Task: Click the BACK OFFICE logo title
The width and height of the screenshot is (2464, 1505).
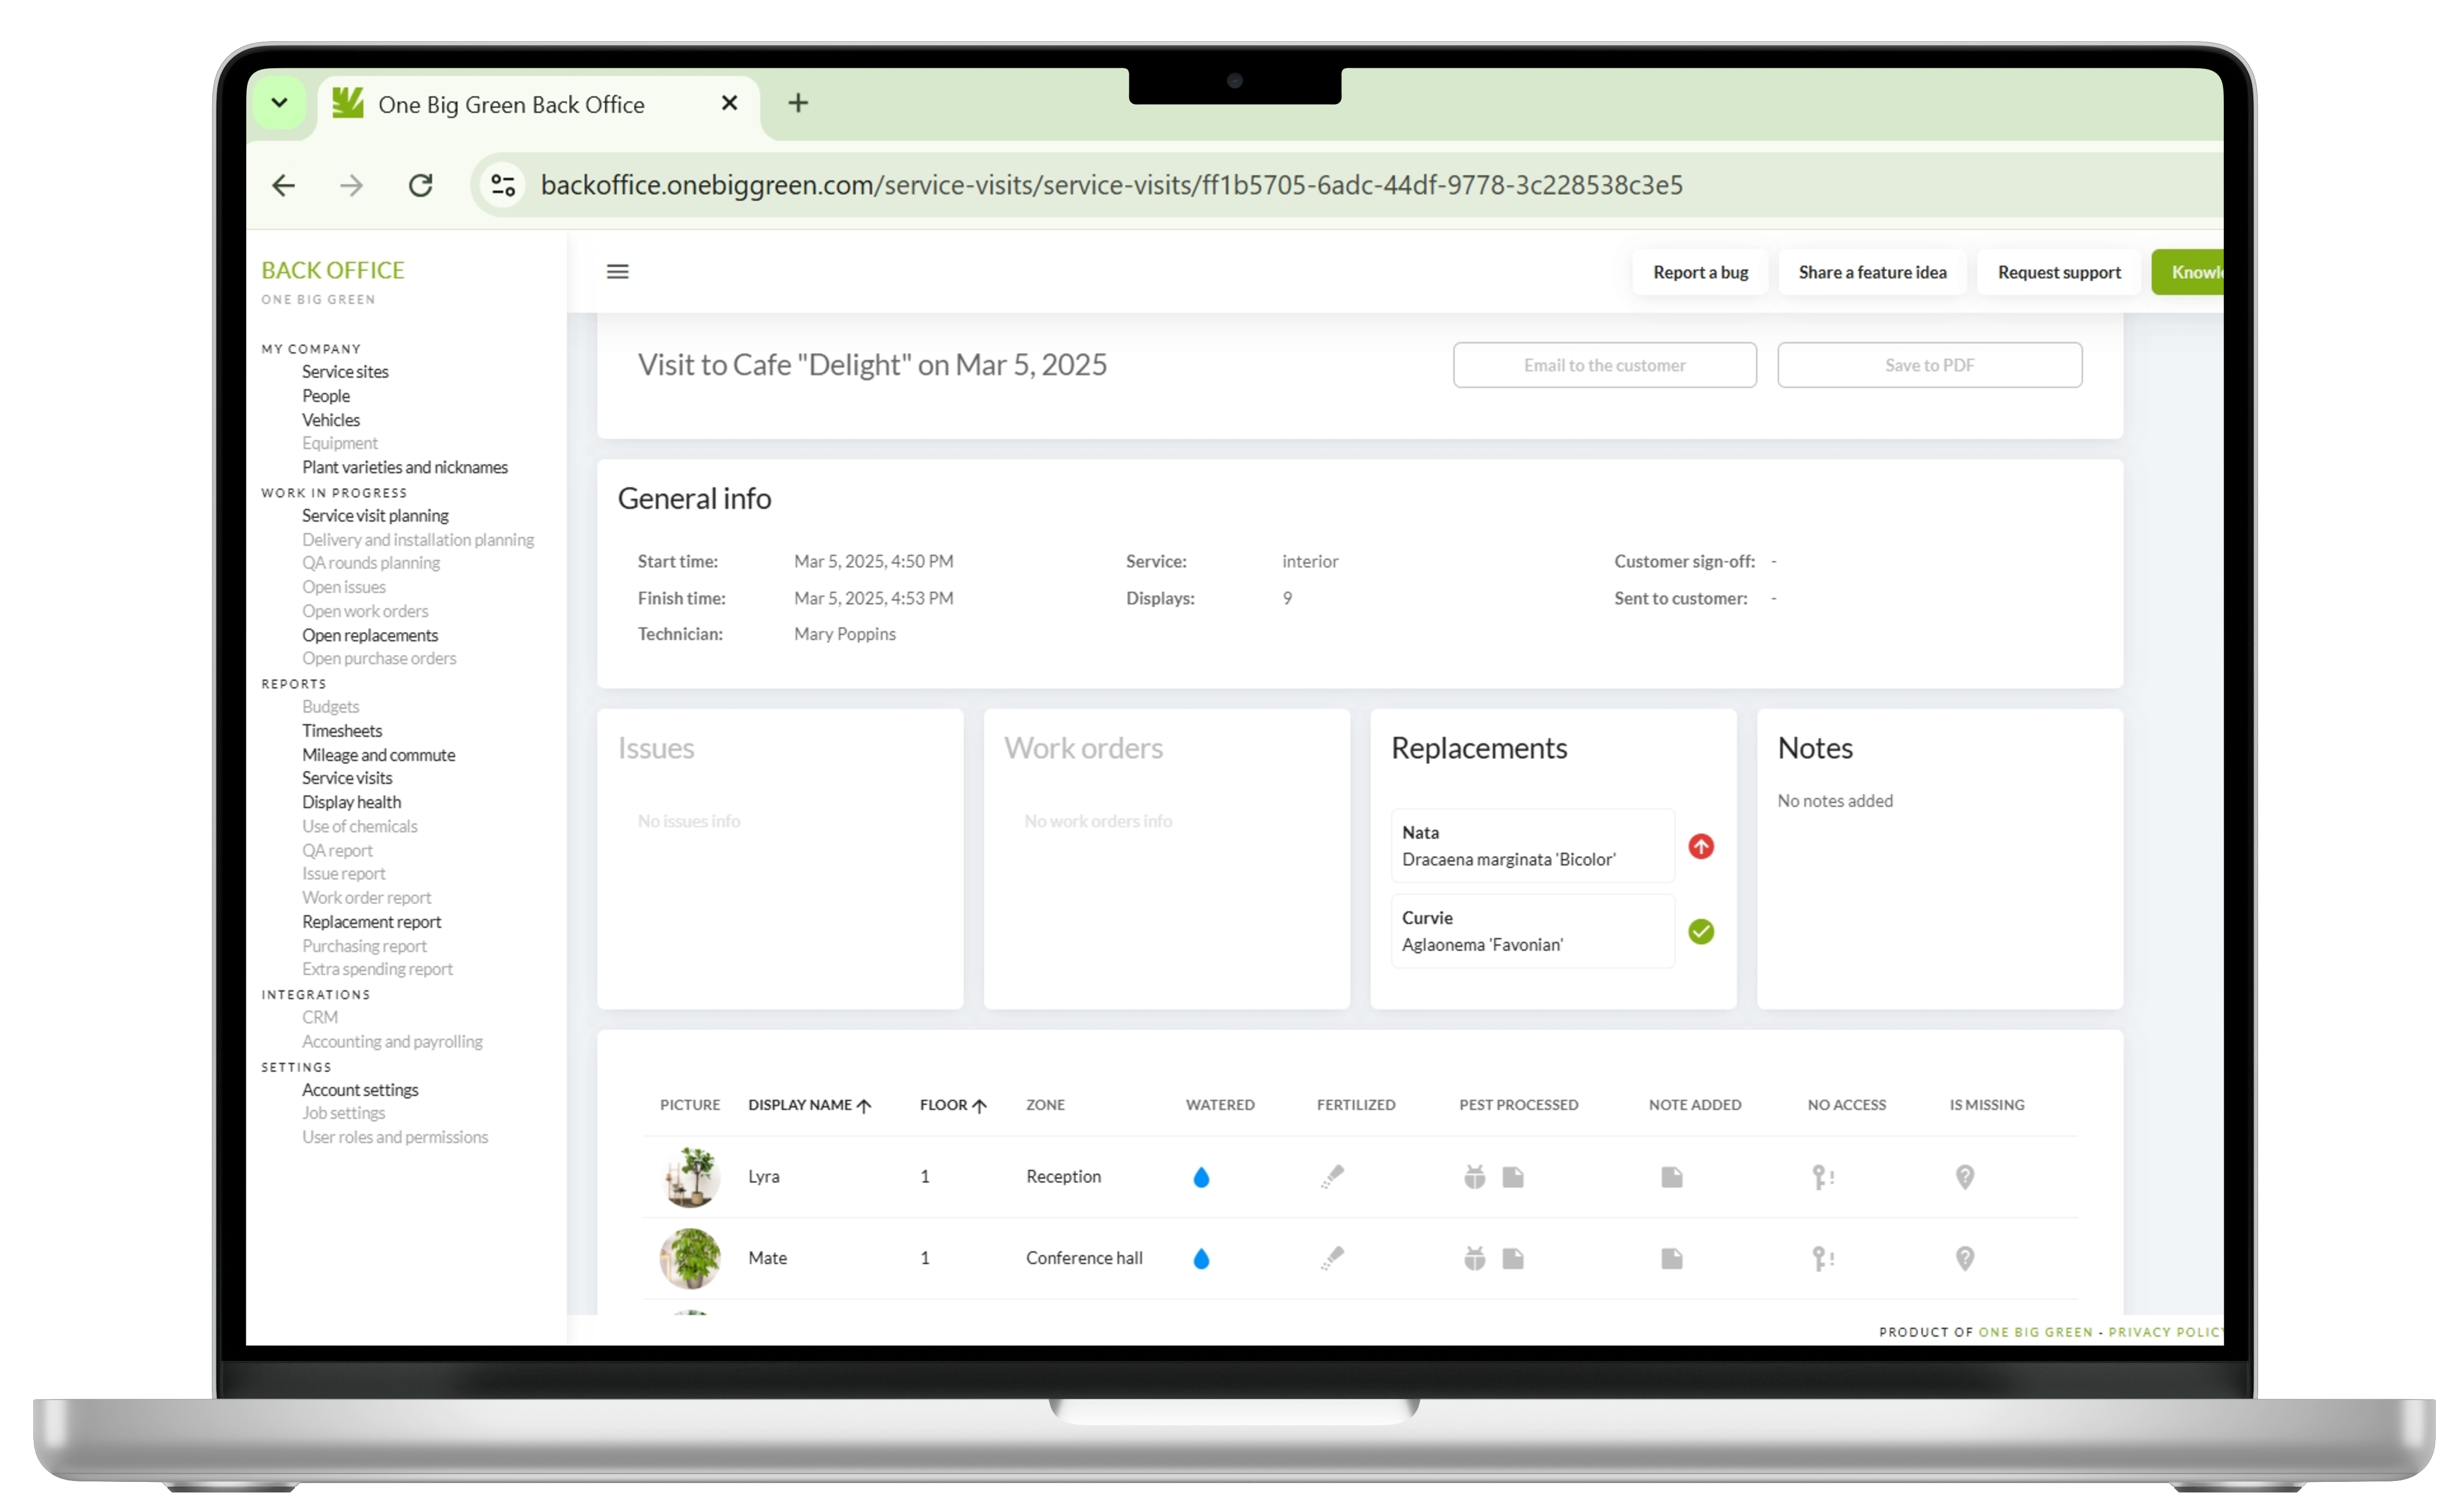Action: click(x=333, y=270)
